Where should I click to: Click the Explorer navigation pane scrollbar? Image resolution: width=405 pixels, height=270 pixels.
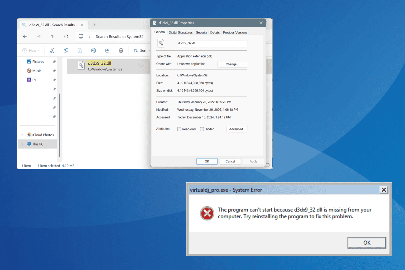coord(59,125)
